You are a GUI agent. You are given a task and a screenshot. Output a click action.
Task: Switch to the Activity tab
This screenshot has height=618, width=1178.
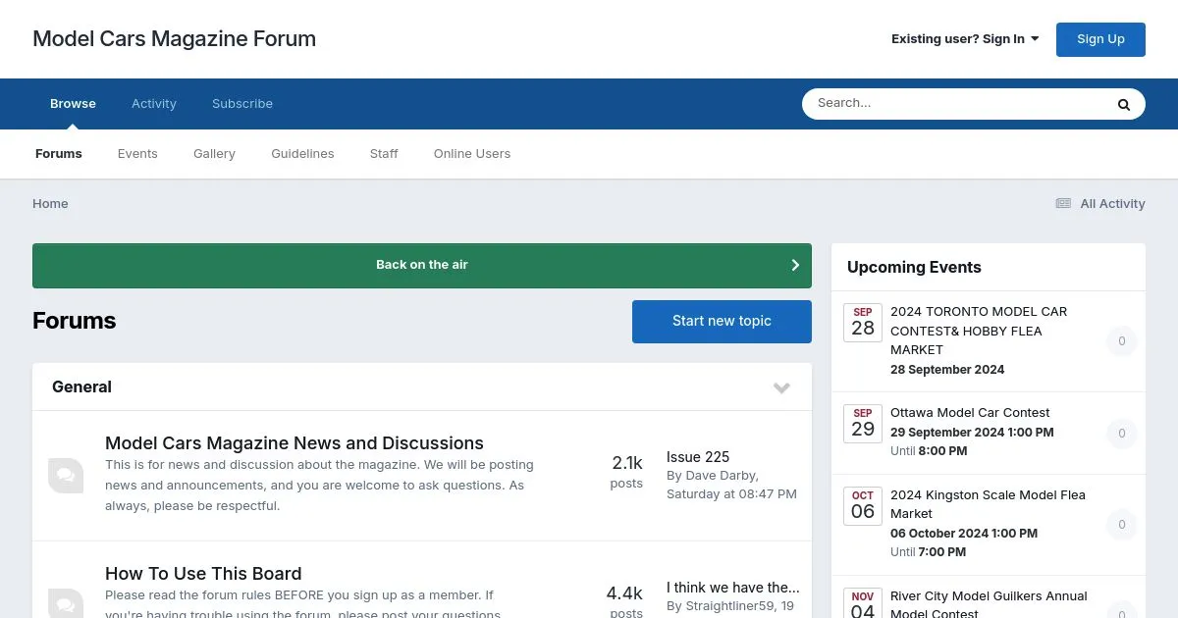[154, 104]
